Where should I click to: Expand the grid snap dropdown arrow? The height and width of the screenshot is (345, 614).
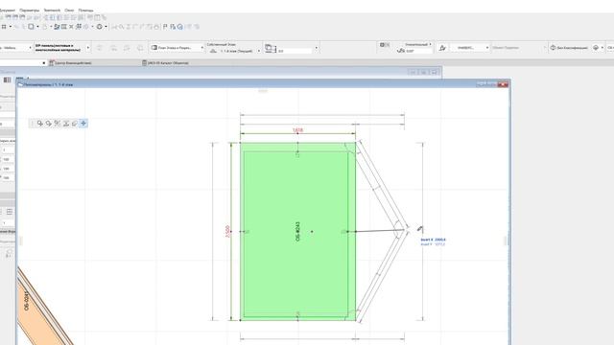coord(11,27)
